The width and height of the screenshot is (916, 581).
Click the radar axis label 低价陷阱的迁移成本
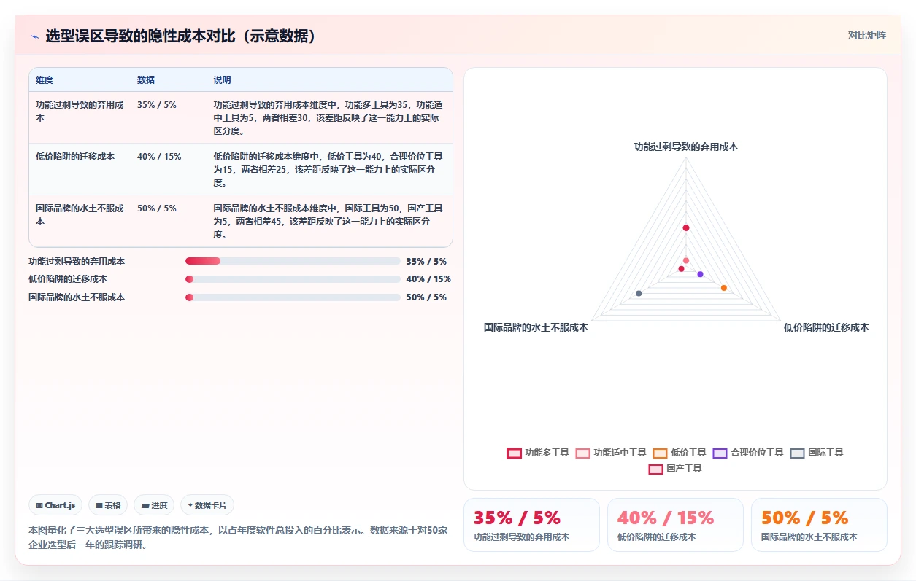(826, 328)
